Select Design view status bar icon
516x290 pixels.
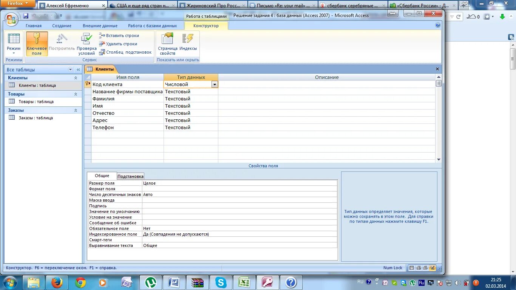pos(433,268)
